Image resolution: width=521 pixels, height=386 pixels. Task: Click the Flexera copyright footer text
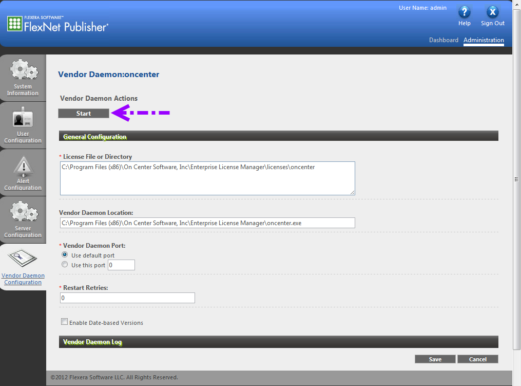point(114,377)
